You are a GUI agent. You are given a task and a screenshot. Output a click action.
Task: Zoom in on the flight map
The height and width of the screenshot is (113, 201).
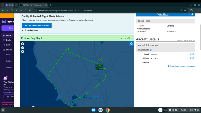click(23, 44)
